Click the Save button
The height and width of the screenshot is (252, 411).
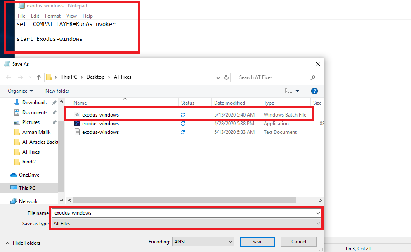[257, 242]
